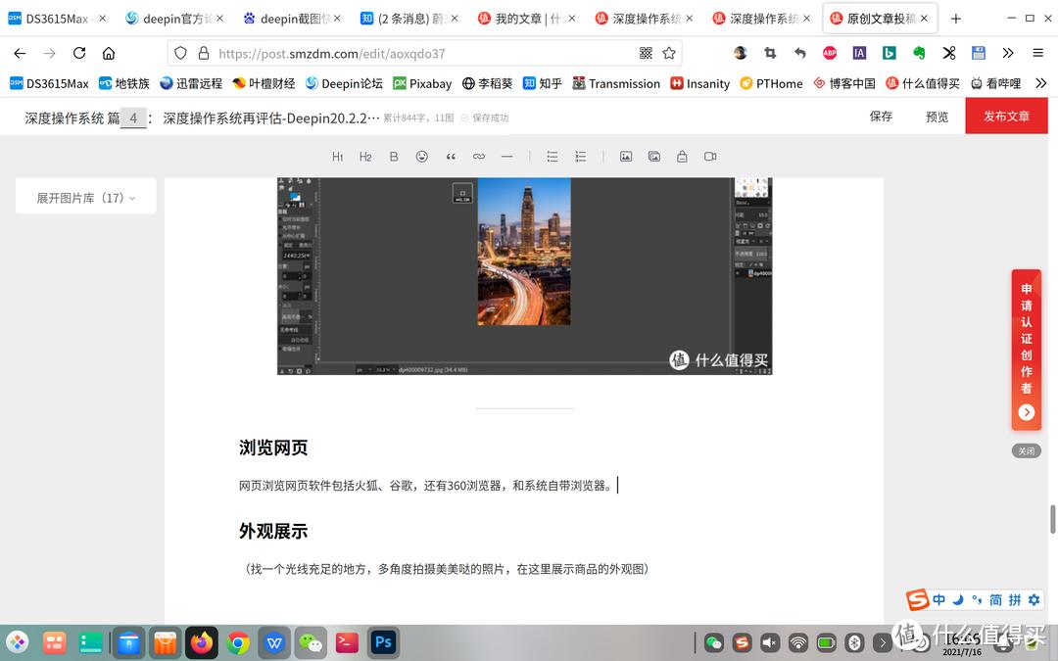Screen dimensions: 1058x661
Task: Open the 知乎 bookmark
Action: point(542,83)
